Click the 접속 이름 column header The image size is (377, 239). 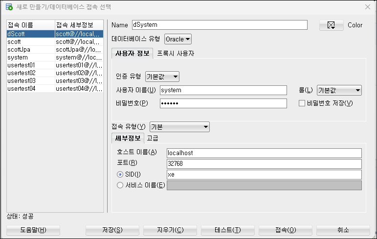pos(31,25)
